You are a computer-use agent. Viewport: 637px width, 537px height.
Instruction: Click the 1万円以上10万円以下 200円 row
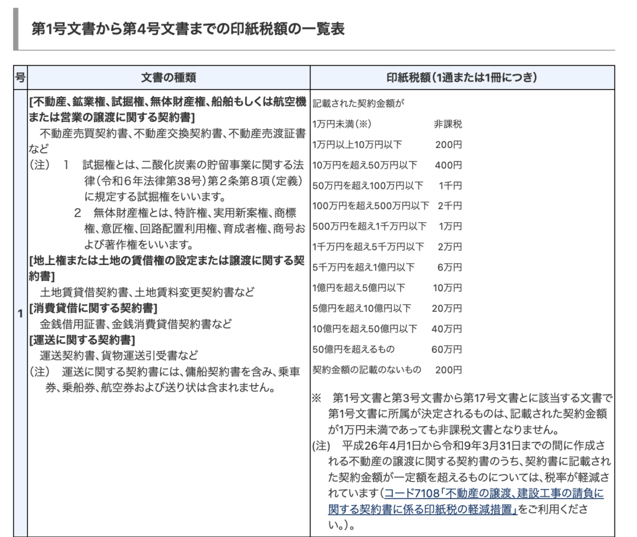point(387,144)
